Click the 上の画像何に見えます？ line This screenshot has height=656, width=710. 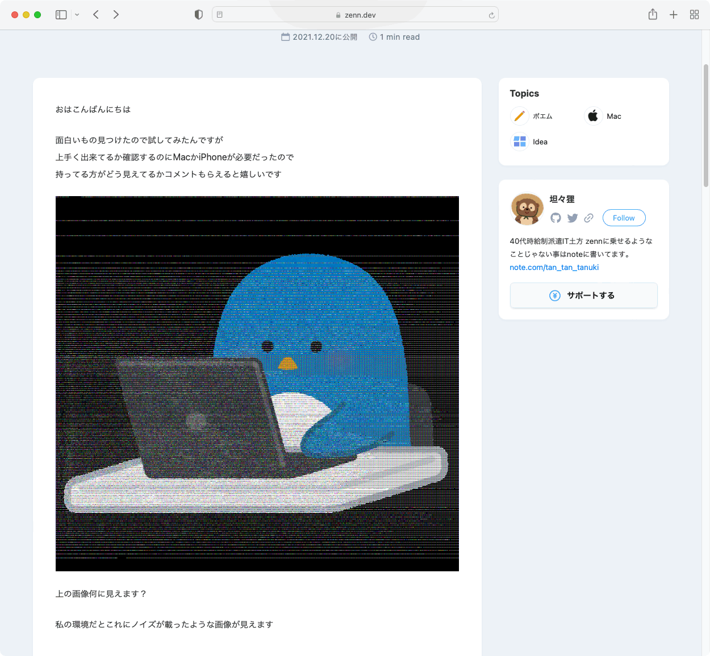pyautogui.click(x=101, y=593)
